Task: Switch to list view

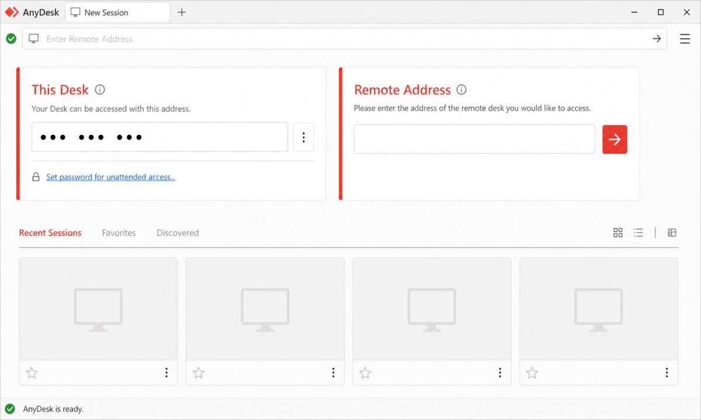Action: click(x=638, y=233)
